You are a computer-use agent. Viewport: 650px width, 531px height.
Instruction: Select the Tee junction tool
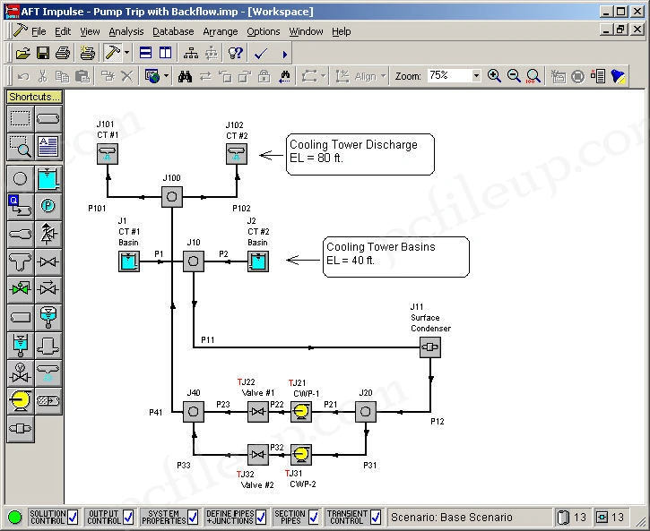21,261
